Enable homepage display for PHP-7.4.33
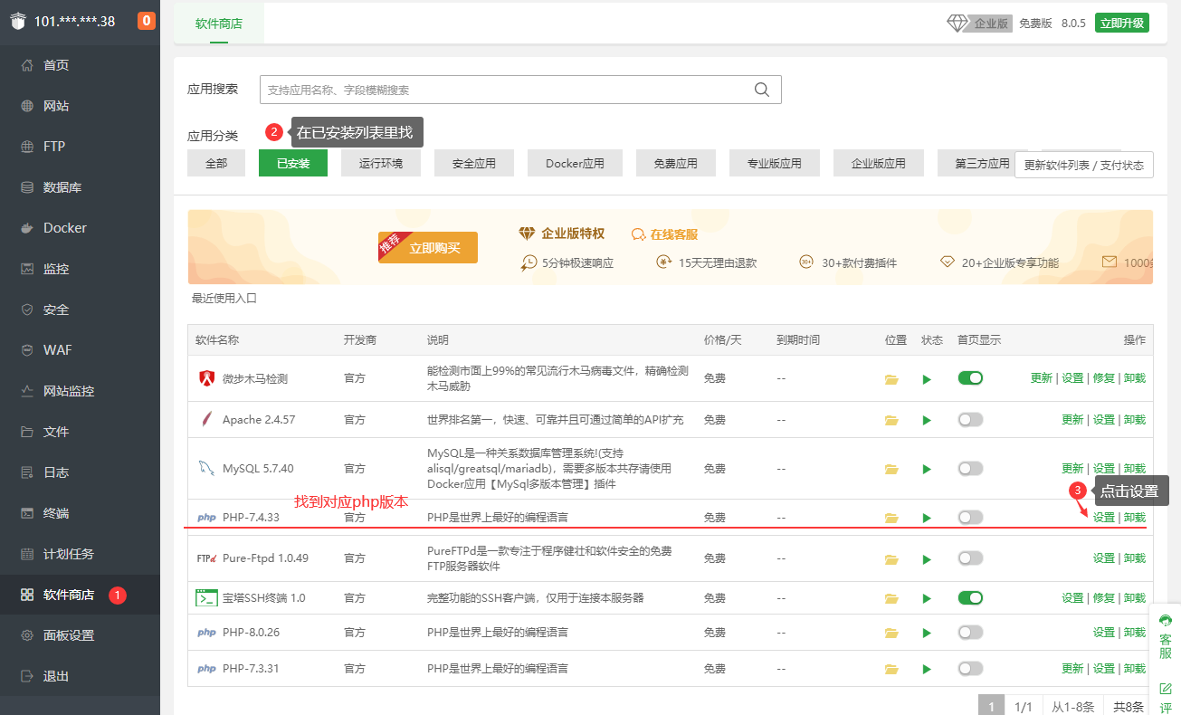The width and height of the screenshot is (1181, 715). tap(970, 517)
